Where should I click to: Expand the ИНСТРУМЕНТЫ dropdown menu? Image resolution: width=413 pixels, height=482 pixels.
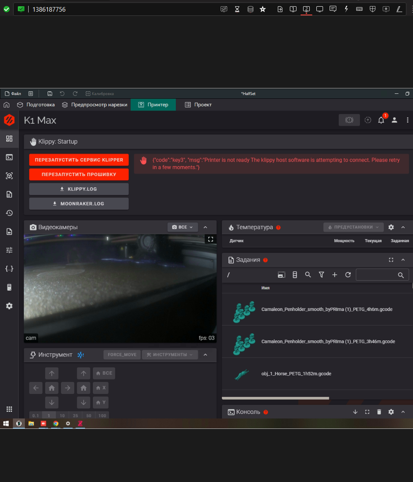click(x=170, y=355)
